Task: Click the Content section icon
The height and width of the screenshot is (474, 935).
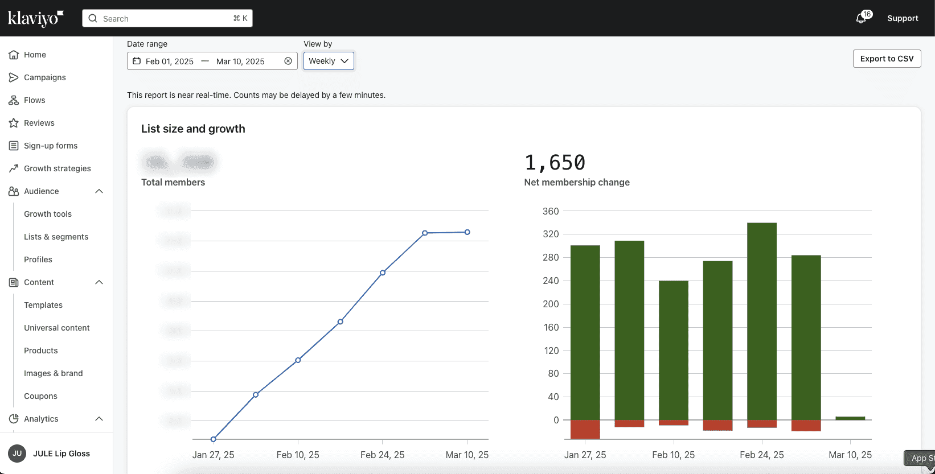Action: pos(14,282)
